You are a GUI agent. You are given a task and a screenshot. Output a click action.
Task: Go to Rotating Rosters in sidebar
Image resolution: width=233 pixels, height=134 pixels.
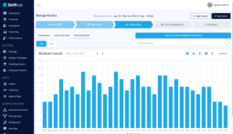17,64
